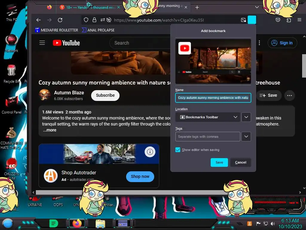306x230 pixels.
Task: Click the ad info icon
Action: pos(150,152)
